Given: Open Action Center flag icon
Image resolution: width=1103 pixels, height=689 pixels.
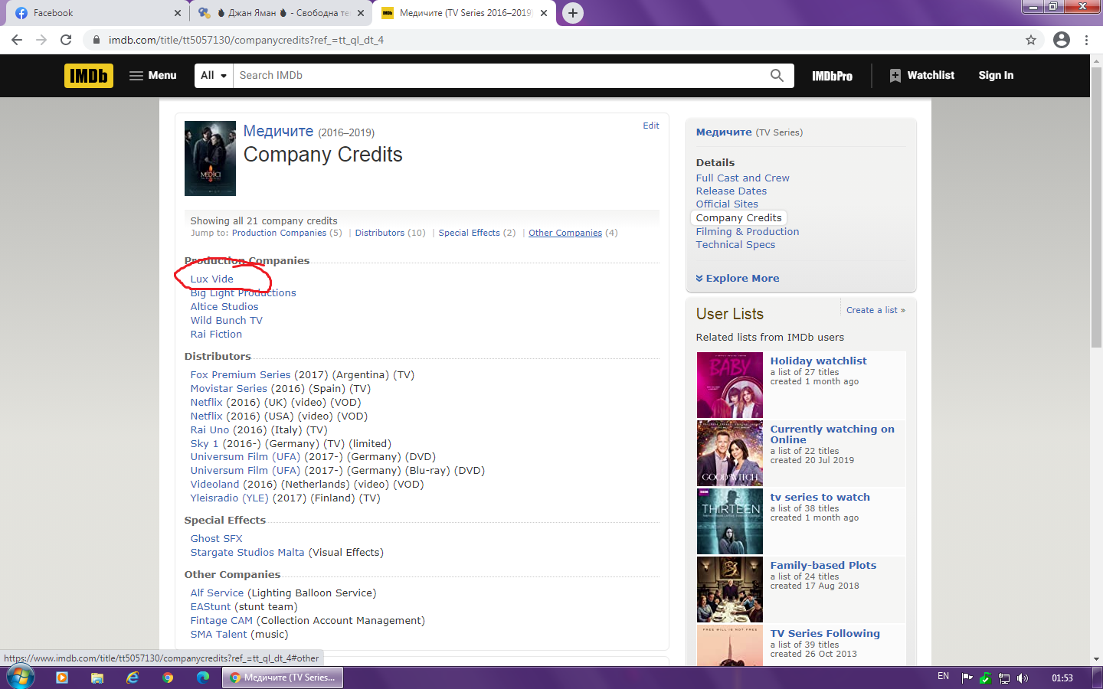Looking at the screenshot, I should pyautogui.click(x=967, y=678).
